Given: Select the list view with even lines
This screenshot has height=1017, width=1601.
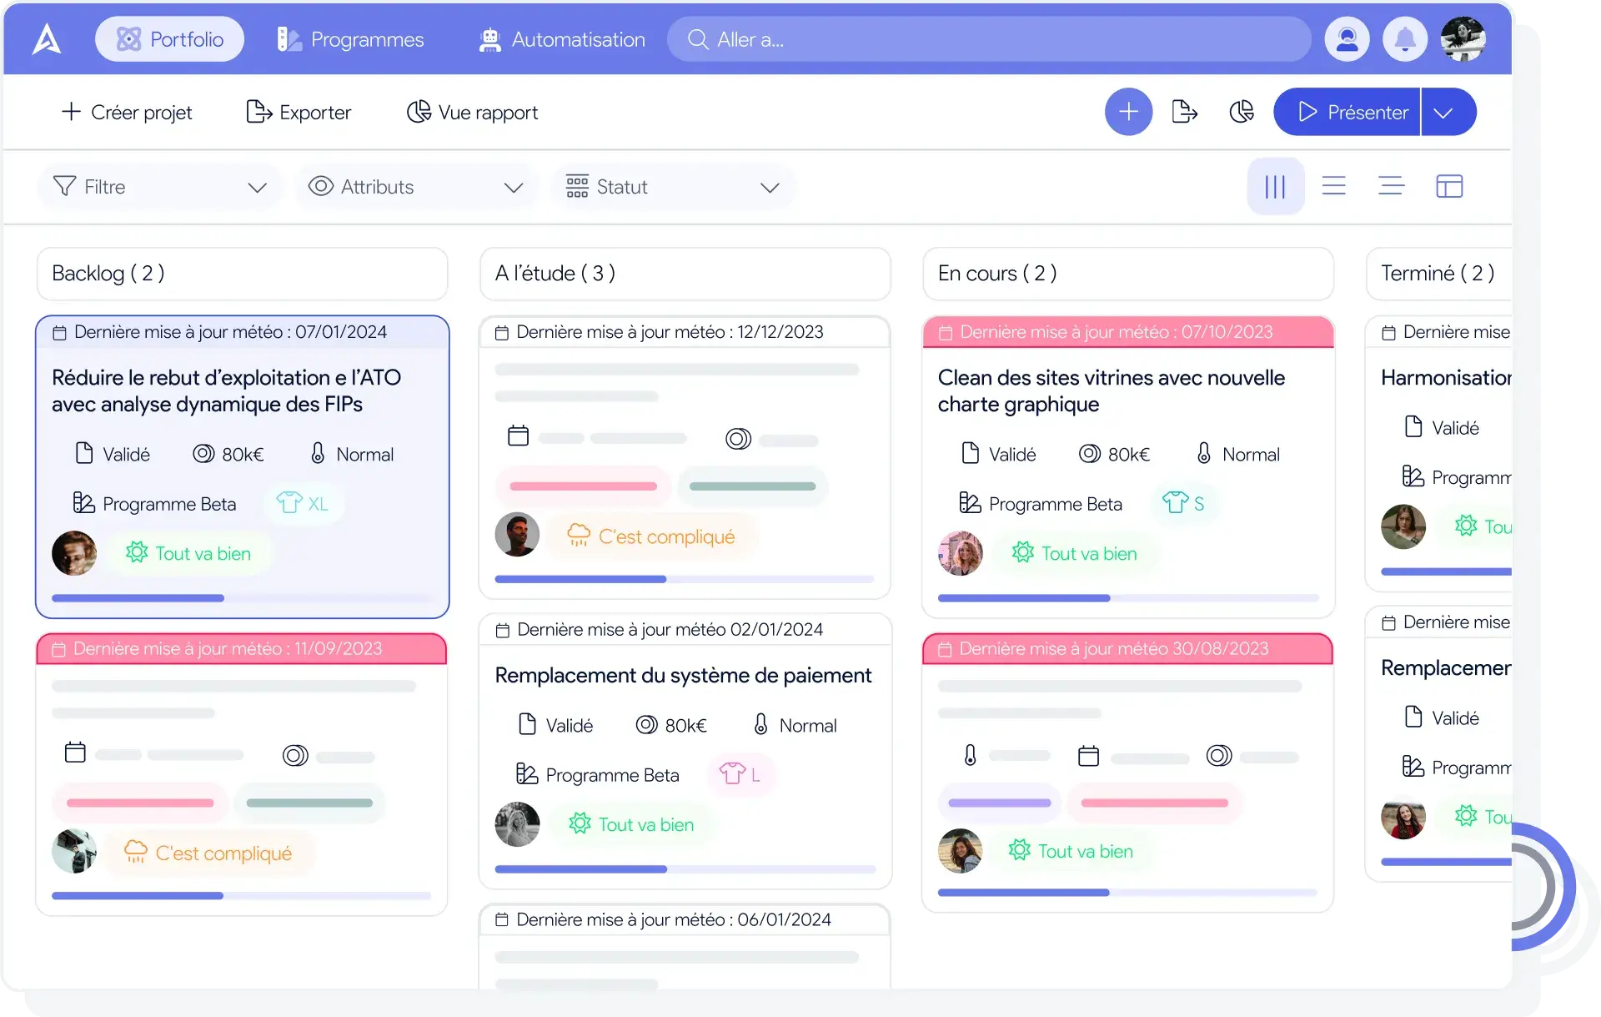Looking at the screenshot, I should [x=1334, y=186].
